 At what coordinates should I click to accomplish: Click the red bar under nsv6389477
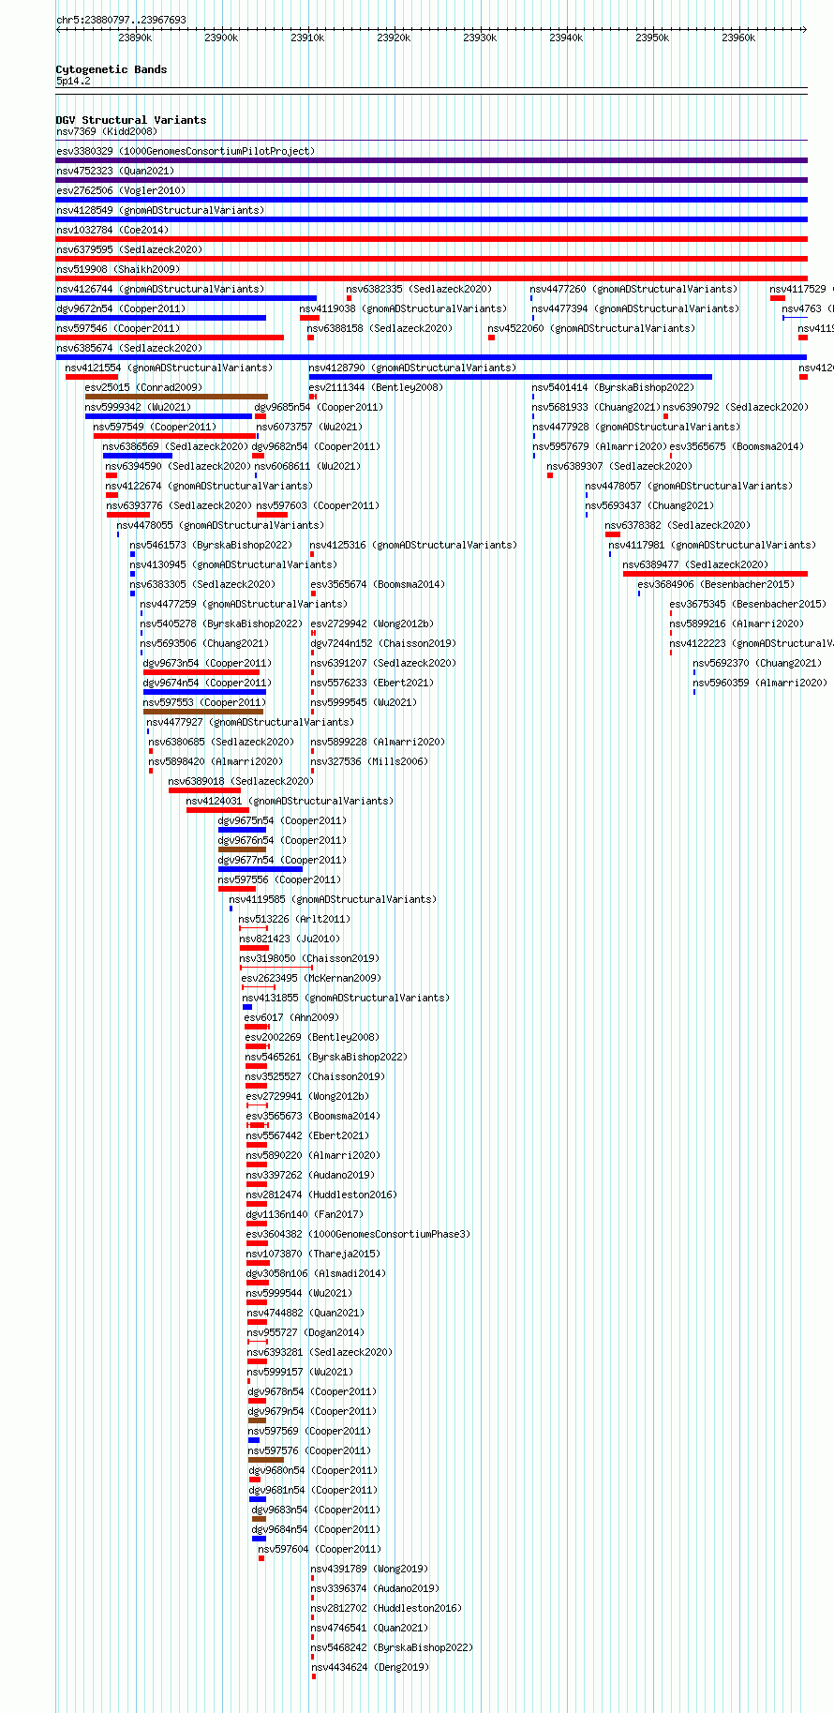[x=715, y=574]
